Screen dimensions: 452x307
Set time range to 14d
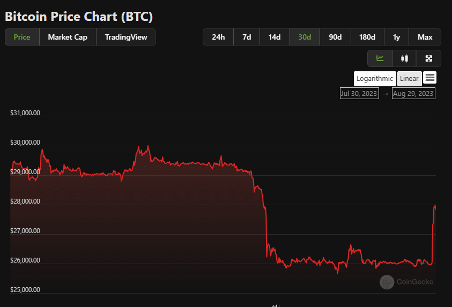pos(275,37)
